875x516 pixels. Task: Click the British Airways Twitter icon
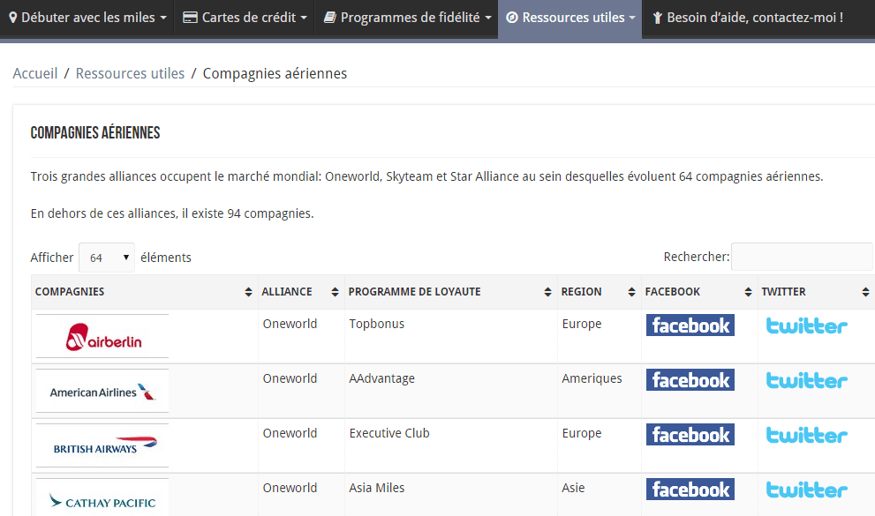(806, 435)
